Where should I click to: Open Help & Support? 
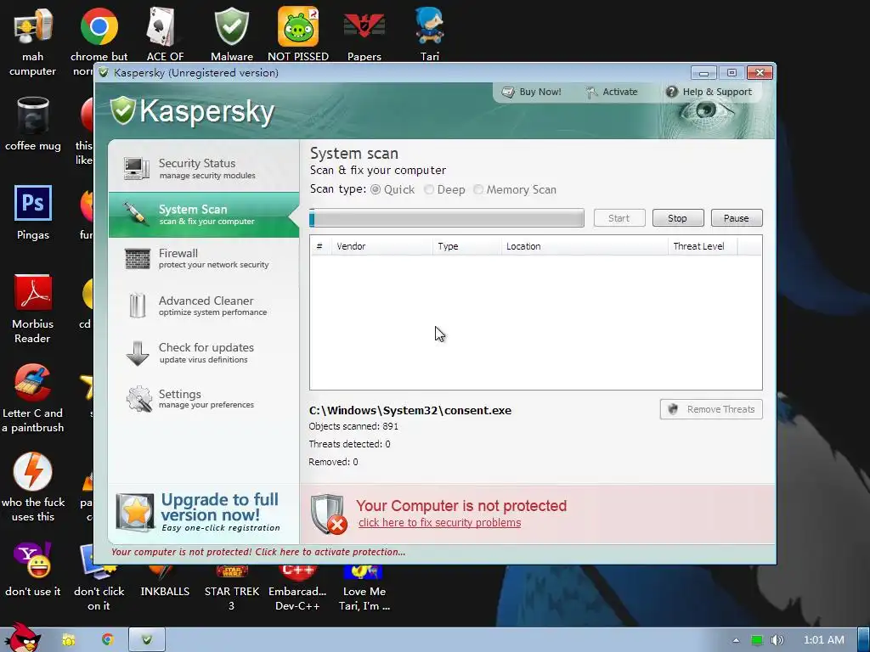(x=709, y=92)
